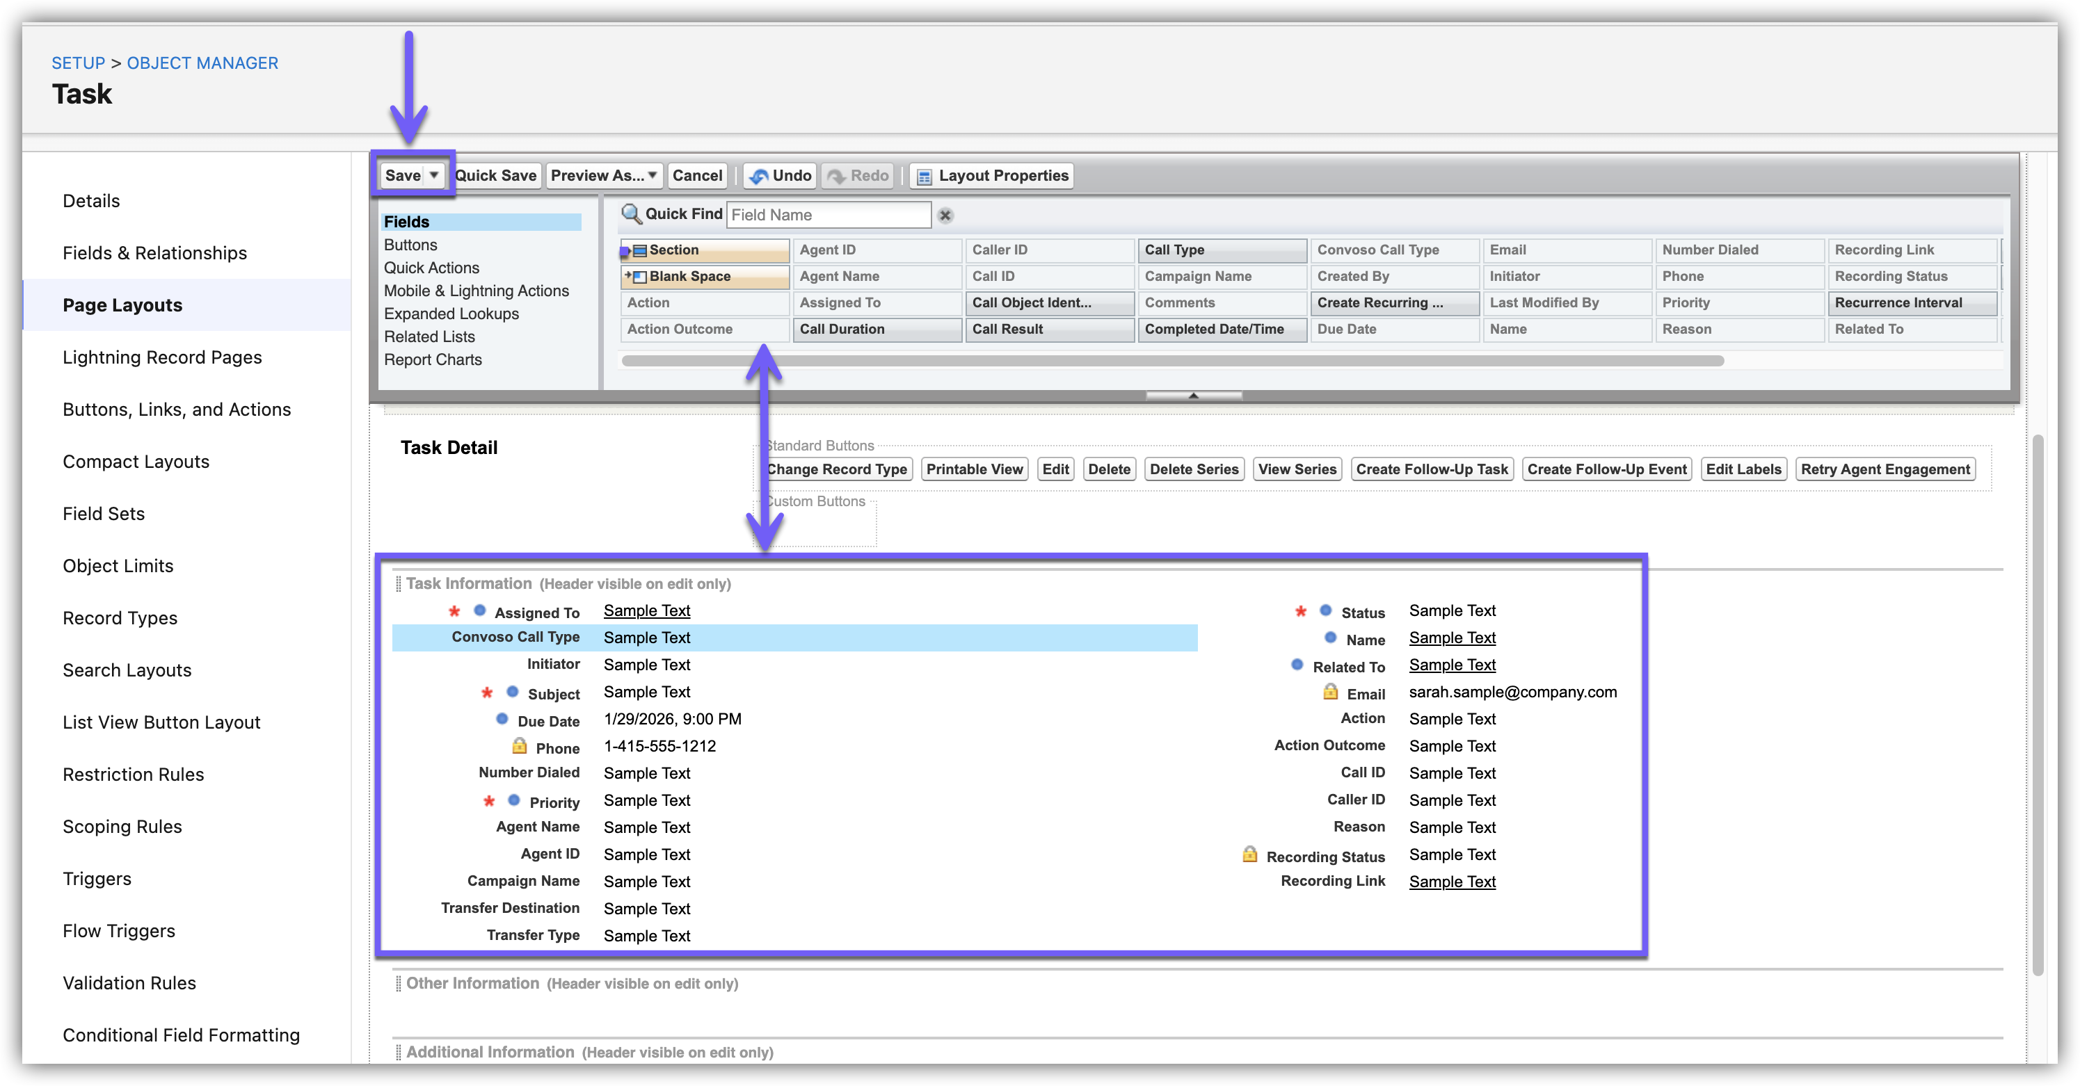Screen dimensions: 2080x1086
Task: Click the Cancel button in toolbar
Action: (x=697, y=176)
